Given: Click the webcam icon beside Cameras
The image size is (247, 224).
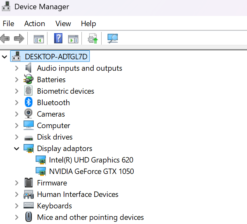Looking at the screenshot, I should [29, 113].
